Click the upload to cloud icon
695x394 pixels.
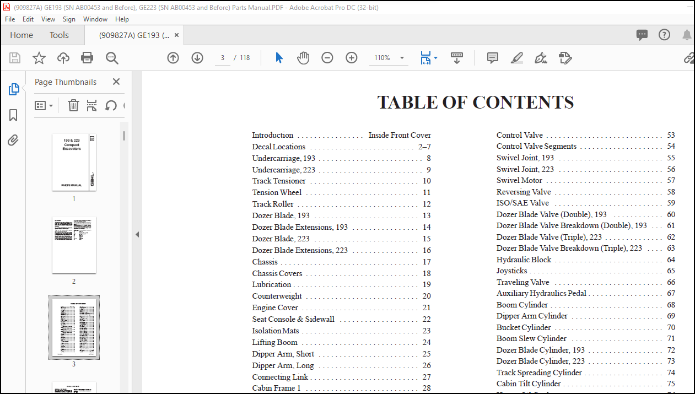point(63,58)
